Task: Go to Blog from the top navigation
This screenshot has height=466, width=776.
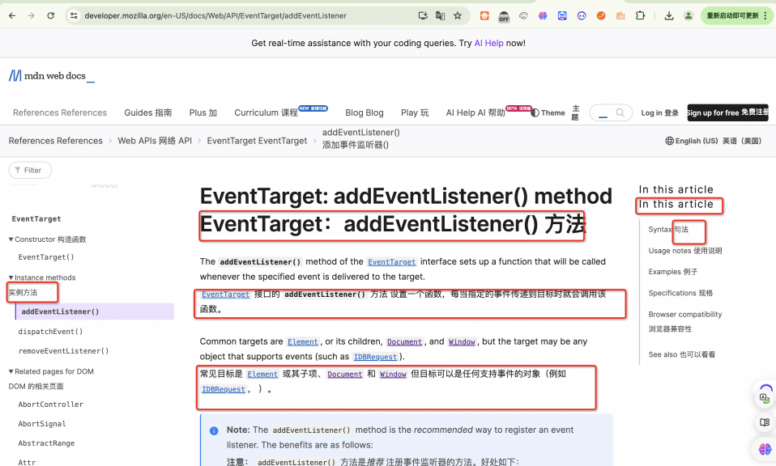Action: pyautogui.click(x=365, y=112)
